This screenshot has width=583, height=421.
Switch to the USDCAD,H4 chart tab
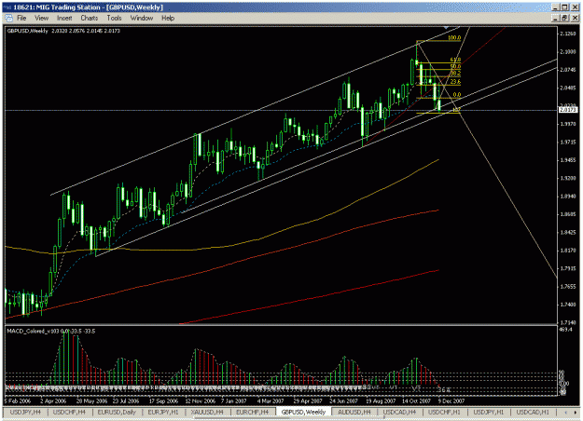click(399, 412)
